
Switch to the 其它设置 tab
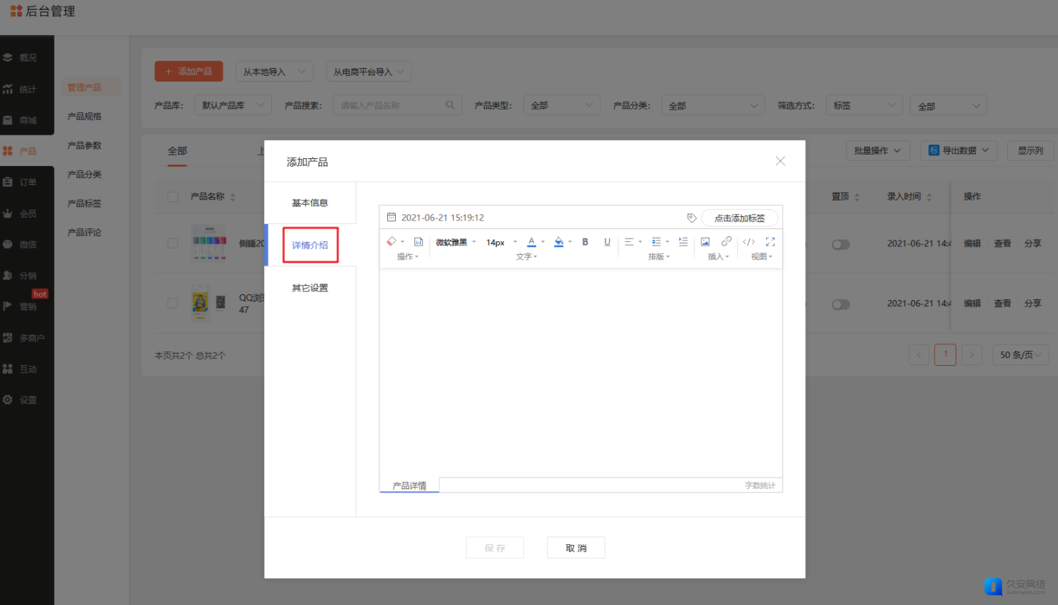coord(310,288)
